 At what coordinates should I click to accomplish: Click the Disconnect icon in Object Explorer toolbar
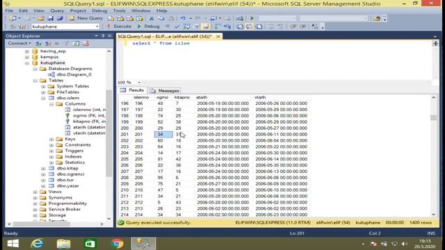point(48,43)
